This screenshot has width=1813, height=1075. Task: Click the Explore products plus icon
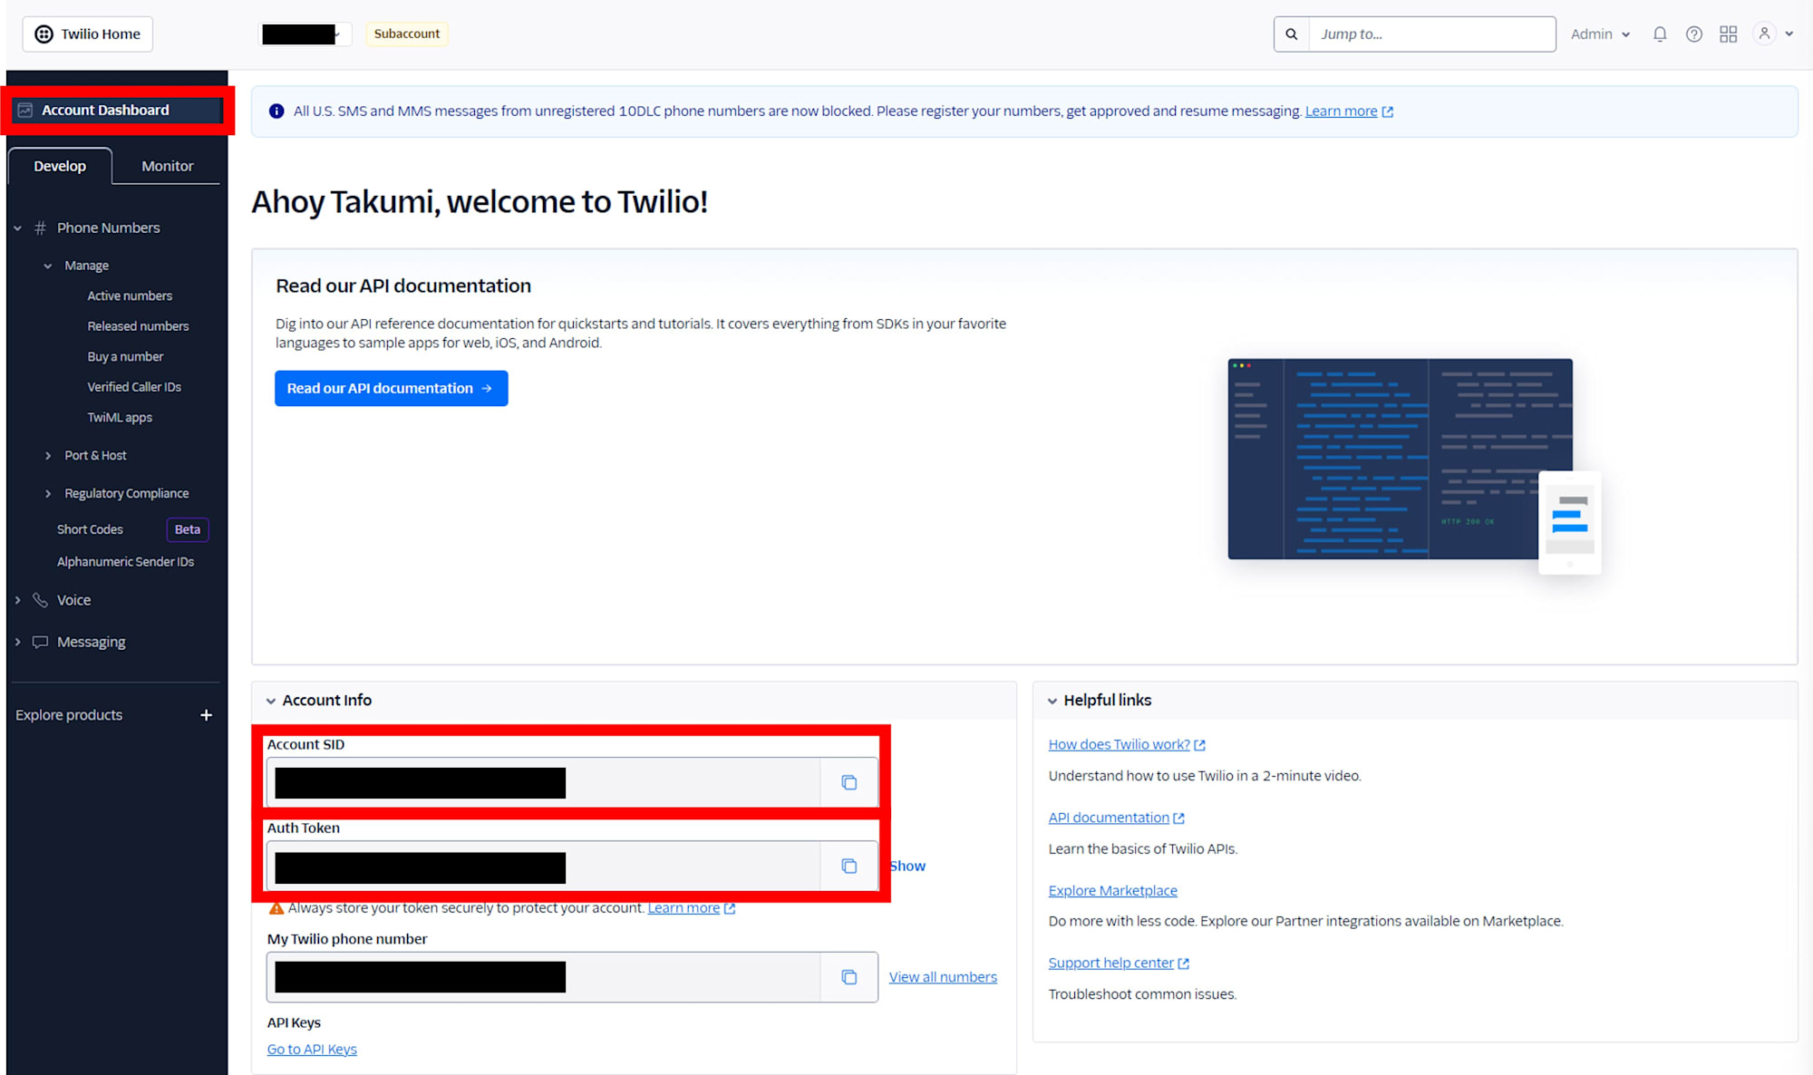coord(206,715)
